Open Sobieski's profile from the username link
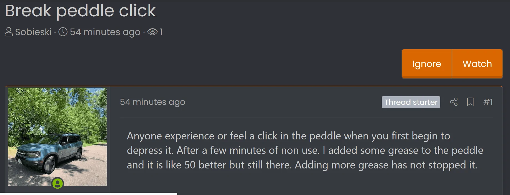This screenshot has width=510, height=195. tap(33, 32)
